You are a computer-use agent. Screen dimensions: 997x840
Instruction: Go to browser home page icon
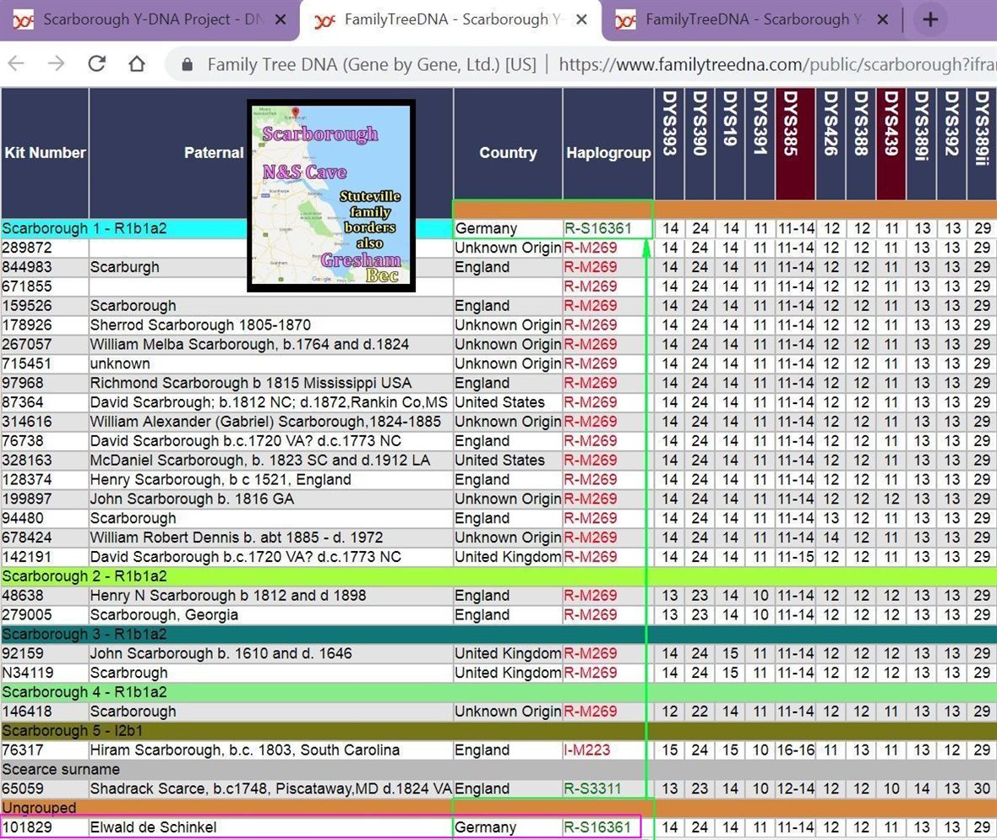pos(137,64)
